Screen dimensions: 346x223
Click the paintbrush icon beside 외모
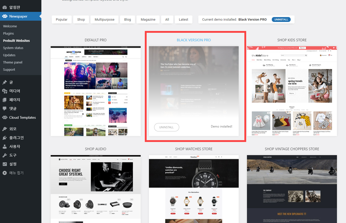[x=5, y=129]
